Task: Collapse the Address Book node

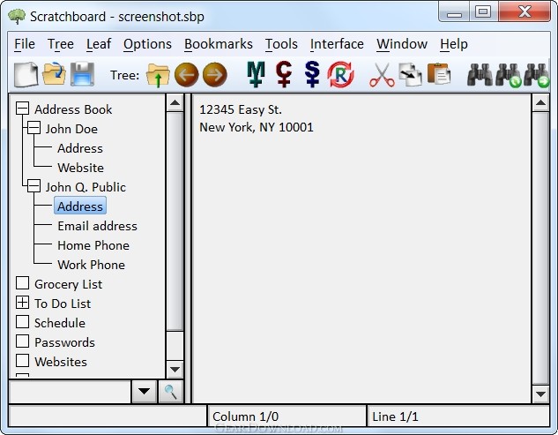Action: point(22,109)
